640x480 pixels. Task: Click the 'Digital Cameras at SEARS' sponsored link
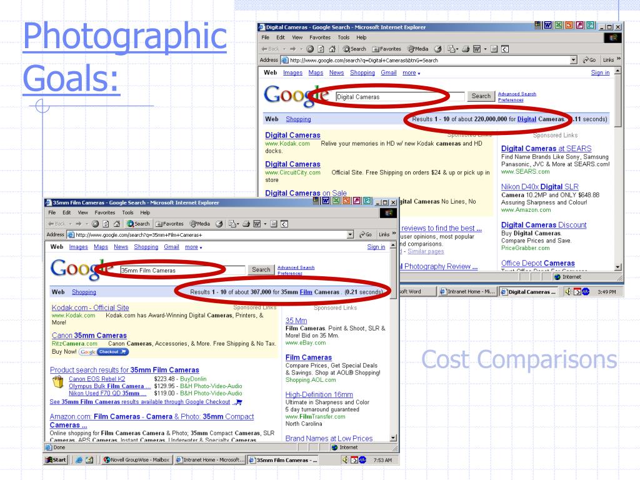point(546,149)
